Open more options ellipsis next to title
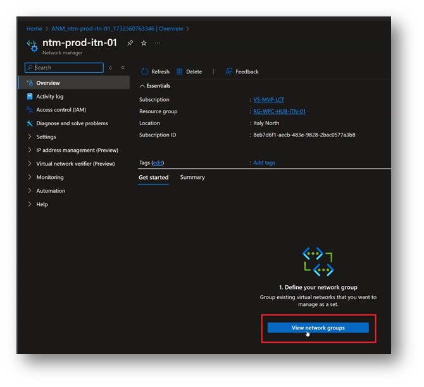Image resolution: width=424 pixels, height=387 pixels. (x=158, y=43)
